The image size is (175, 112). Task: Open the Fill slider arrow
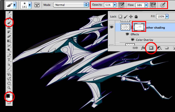pos(167,17)
